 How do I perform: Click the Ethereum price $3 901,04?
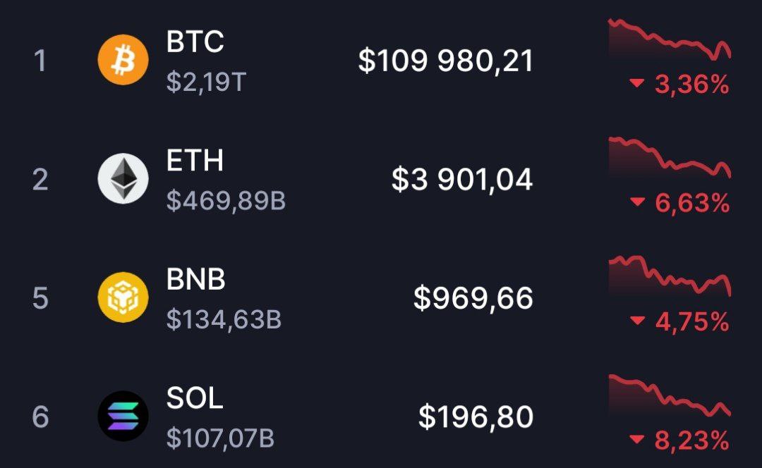pos(462,180)
